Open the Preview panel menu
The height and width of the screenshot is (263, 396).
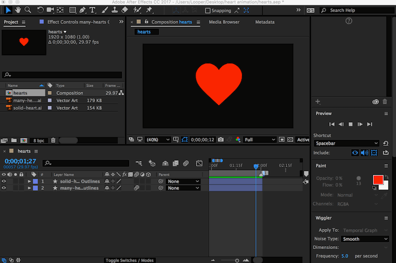point(386,114)
